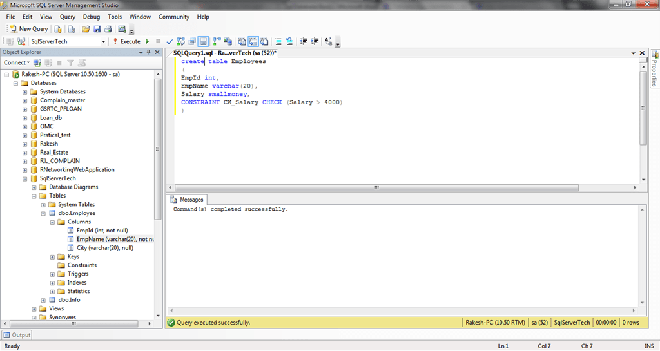Click the New Query toolbar button
The height and width of the screenshot is (351, 660).
[28, 29]
